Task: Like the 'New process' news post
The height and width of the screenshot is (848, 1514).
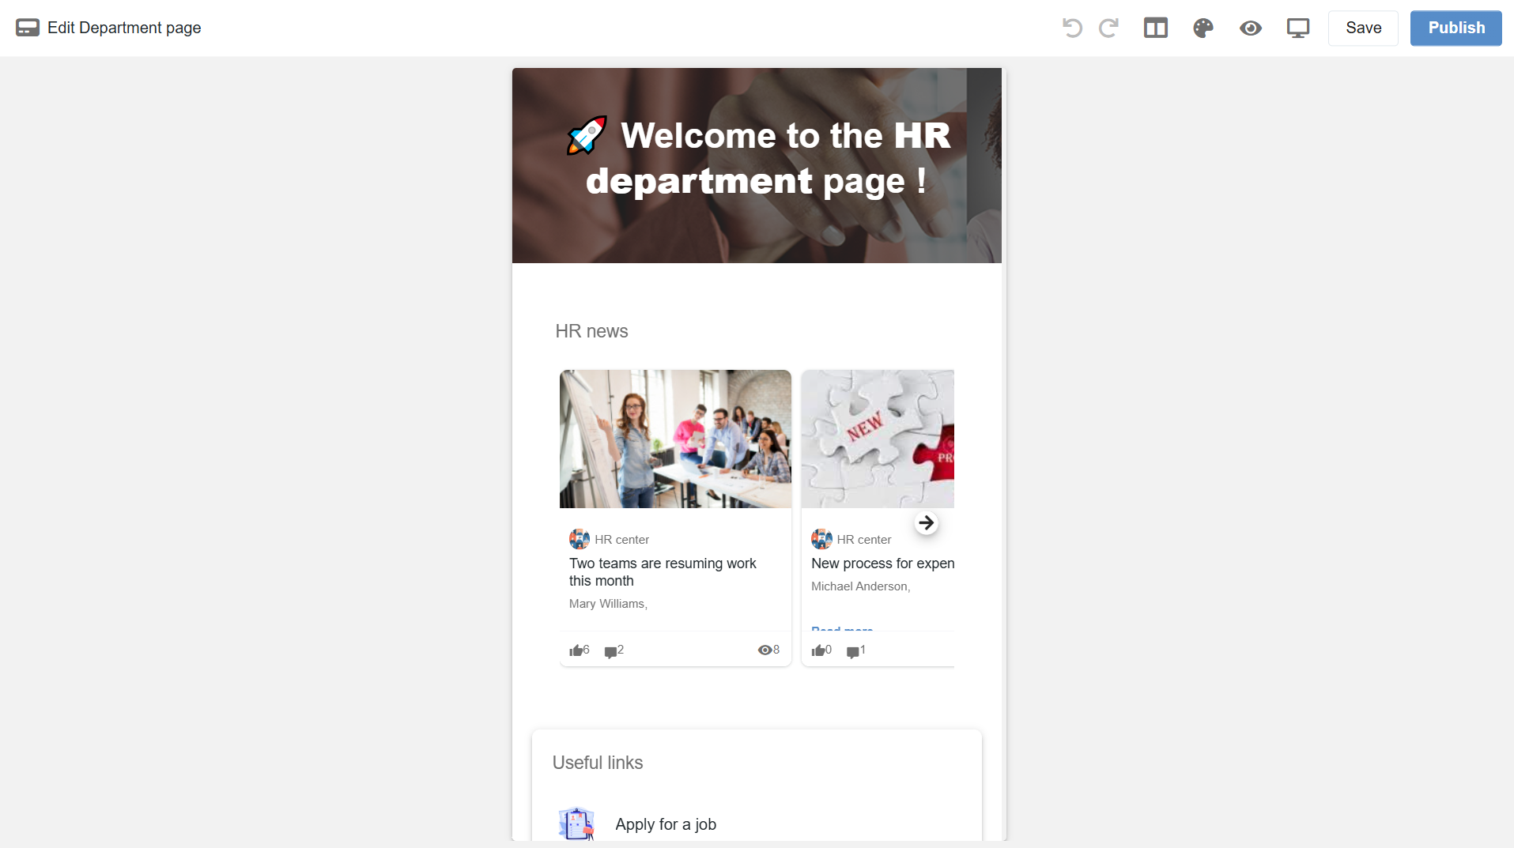Action: [x=818, y=650]
